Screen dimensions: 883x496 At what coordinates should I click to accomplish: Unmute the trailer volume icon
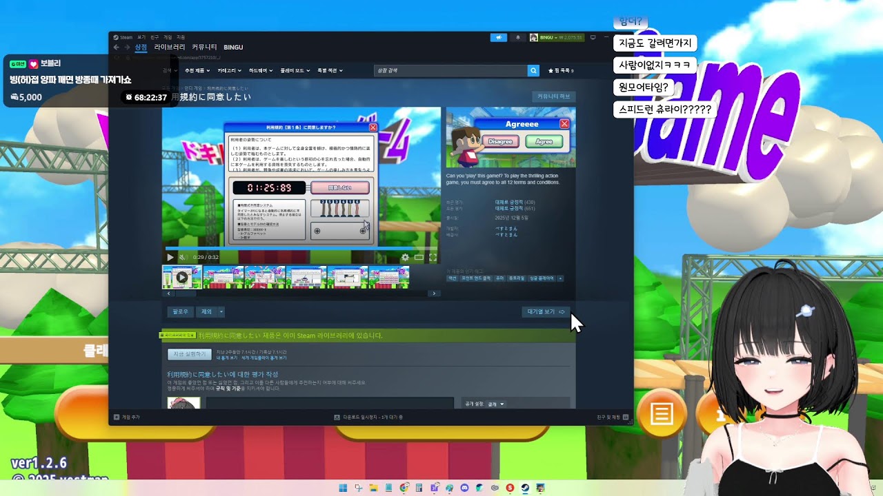coord(183,257)
